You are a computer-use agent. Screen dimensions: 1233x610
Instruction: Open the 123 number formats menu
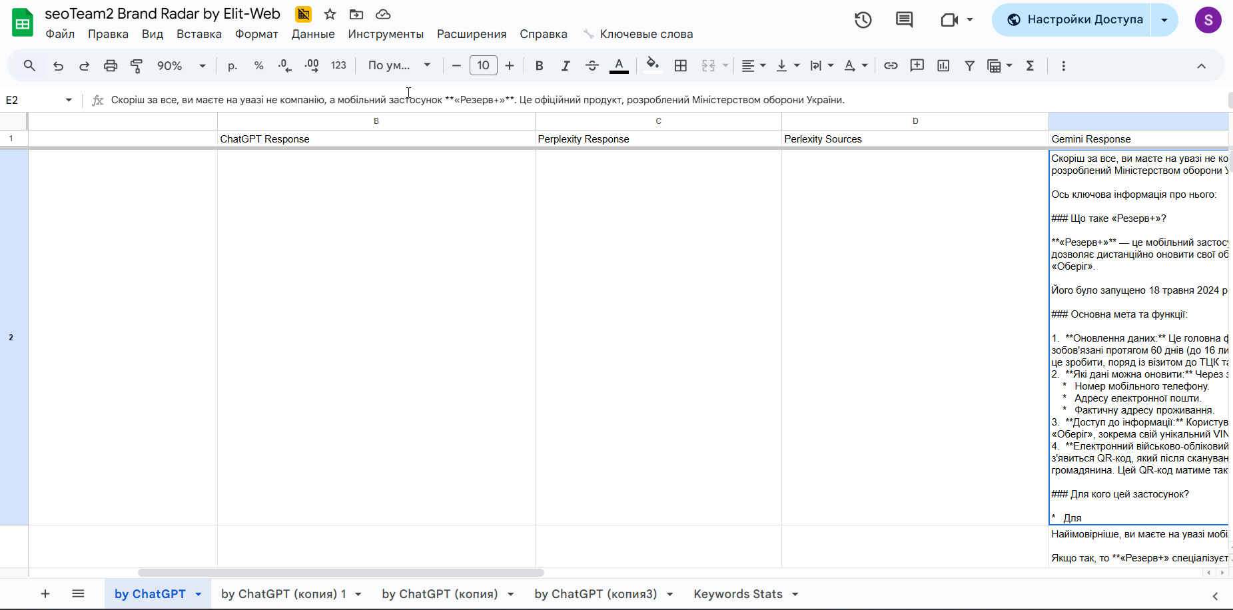[338, 66]
